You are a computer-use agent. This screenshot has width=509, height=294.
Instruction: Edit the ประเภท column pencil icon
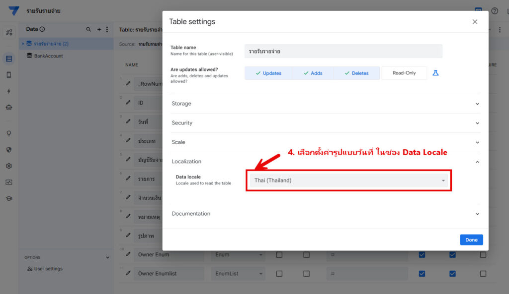coord(128,140)
